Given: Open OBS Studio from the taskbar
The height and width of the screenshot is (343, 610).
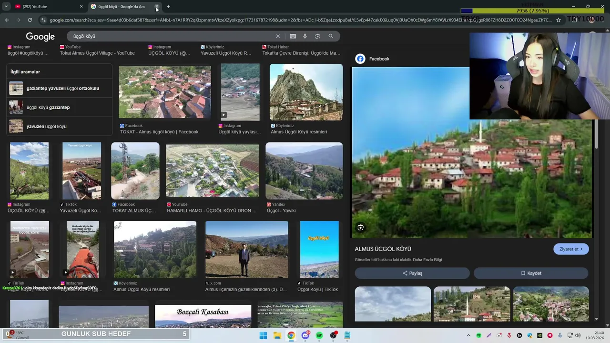Looking at the screenshot, I should tap(334, 335).
